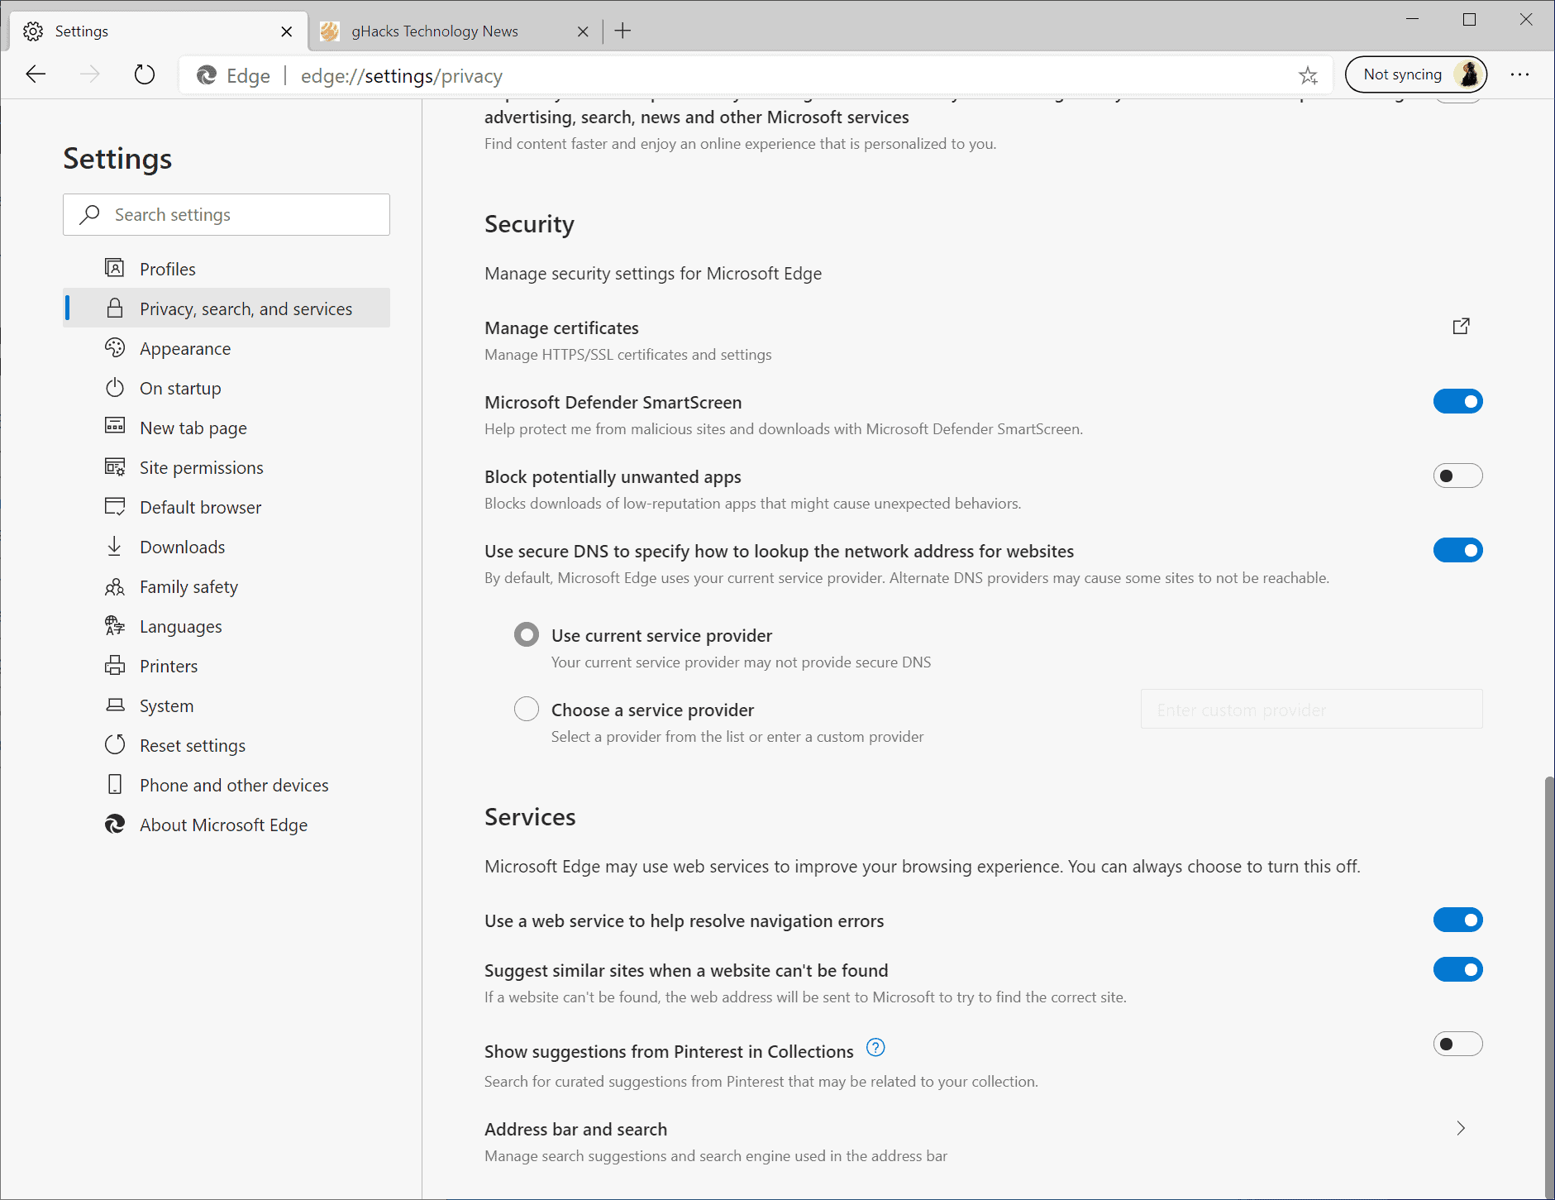This screenshot has width=1555, height=1200.
Task: Open a new tab with plus button
Action: click(622, 31)
